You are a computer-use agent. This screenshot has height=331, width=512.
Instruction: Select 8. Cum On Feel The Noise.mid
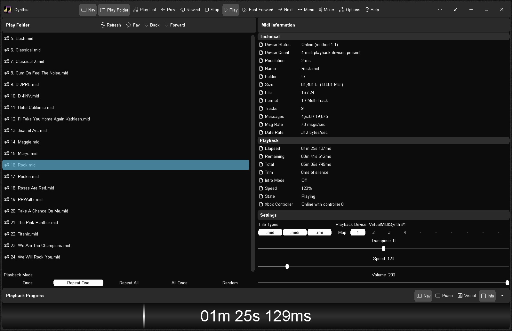[126, 73]
